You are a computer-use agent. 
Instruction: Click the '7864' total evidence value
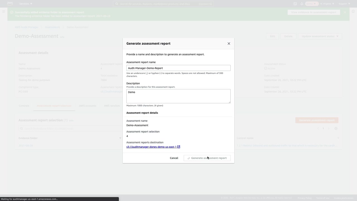[x=103, y=80]
